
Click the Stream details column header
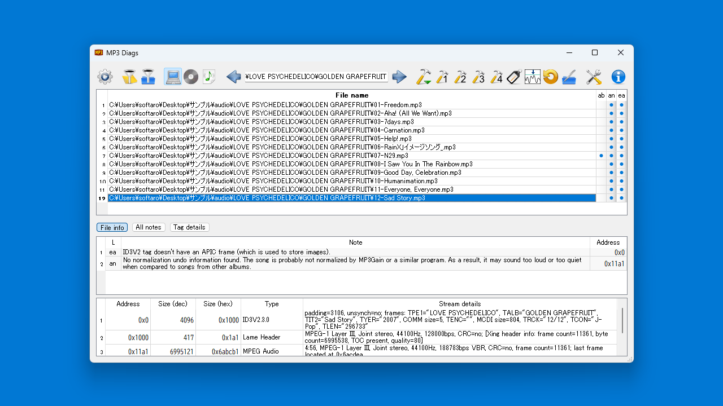click(460, 304)
